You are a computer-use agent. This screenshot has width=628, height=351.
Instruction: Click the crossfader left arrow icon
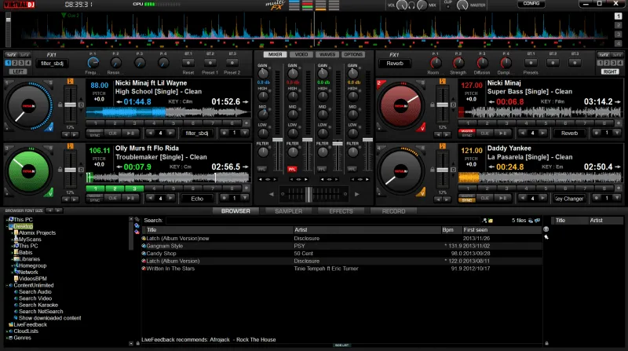272,194
